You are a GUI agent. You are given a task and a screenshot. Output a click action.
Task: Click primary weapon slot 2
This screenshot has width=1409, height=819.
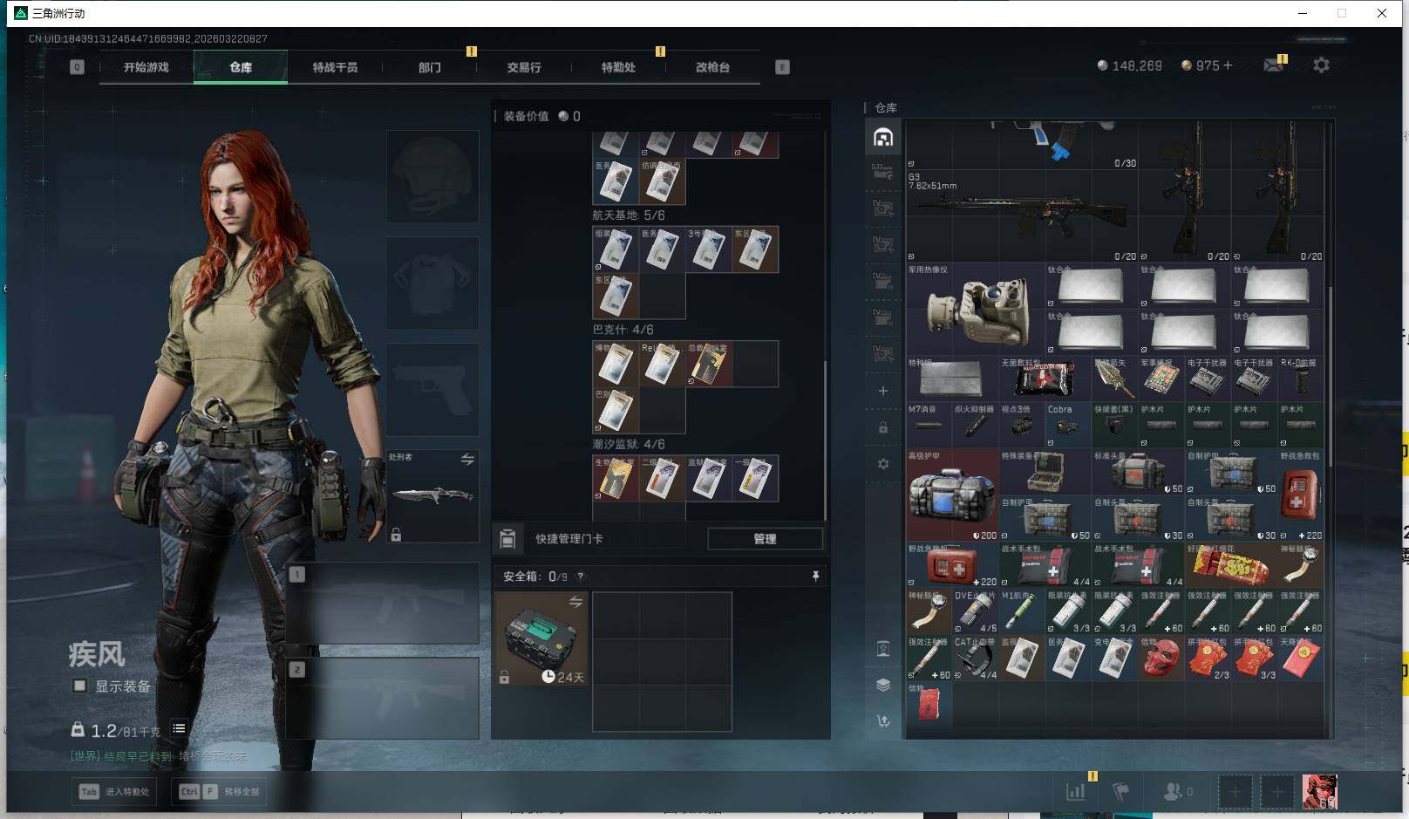(383, 698)
